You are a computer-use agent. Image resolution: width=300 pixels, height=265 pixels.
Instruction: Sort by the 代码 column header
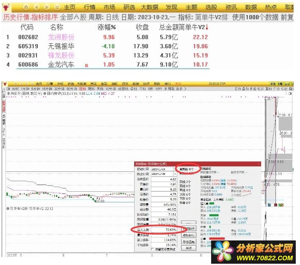coord(27,27)
